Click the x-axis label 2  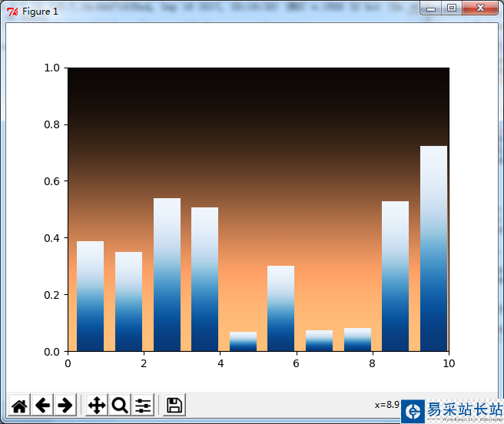pyautogui.click(x=144, y=363)
